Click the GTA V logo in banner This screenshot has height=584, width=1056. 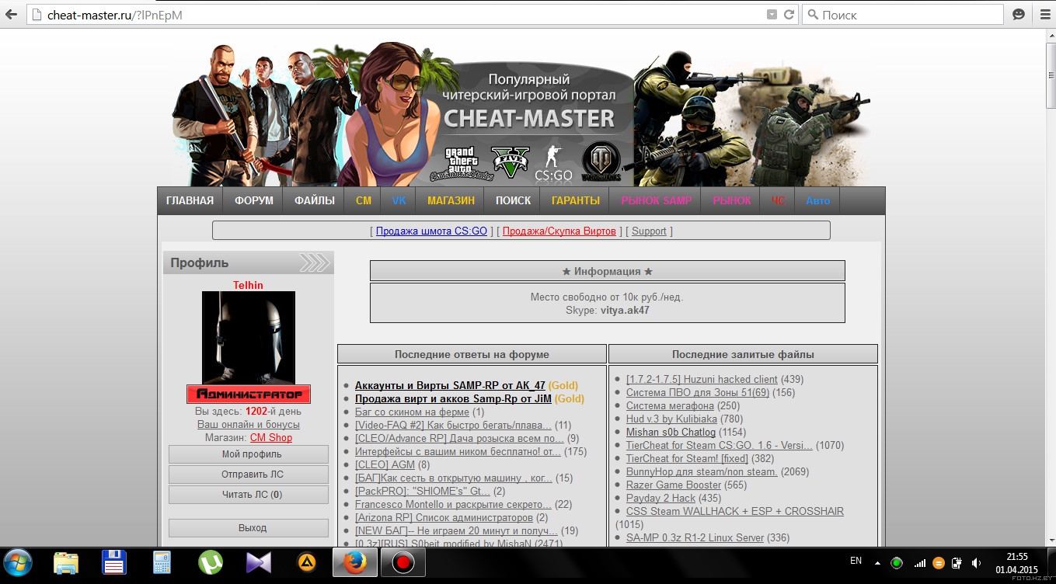(510, 163)
